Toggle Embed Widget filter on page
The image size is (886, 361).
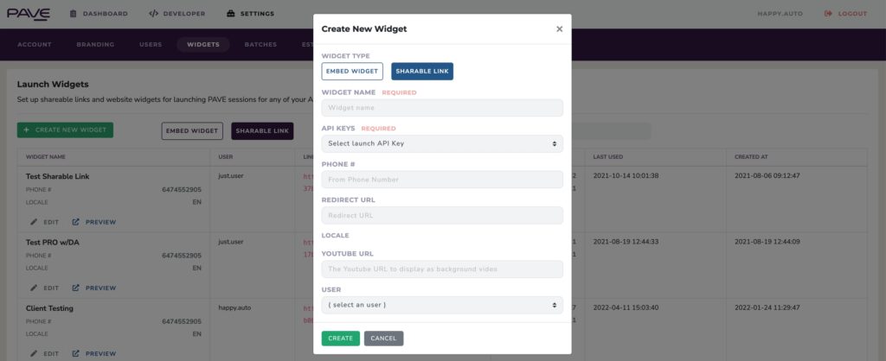click(x=192, y=131)
